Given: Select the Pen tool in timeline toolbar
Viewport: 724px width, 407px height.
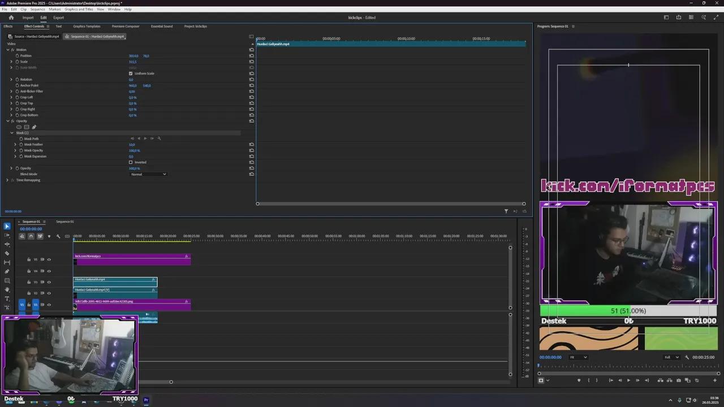Looking at the screenshot, I should click(x=7, y=271).
